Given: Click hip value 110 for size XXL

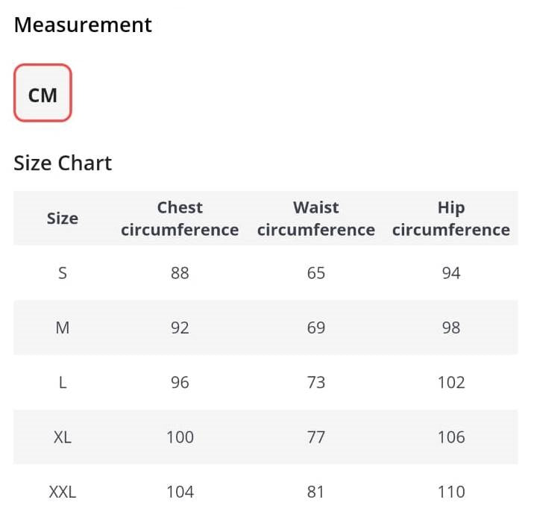Looking at the screenshot, I should click(x=451, y=492).
